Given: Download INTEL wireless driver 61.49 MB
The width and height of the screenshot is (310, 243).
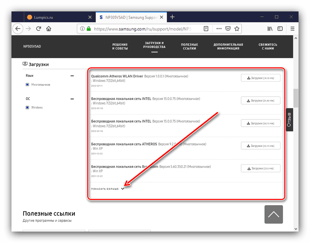Looking at the screenshot, I should coord(261,101).
